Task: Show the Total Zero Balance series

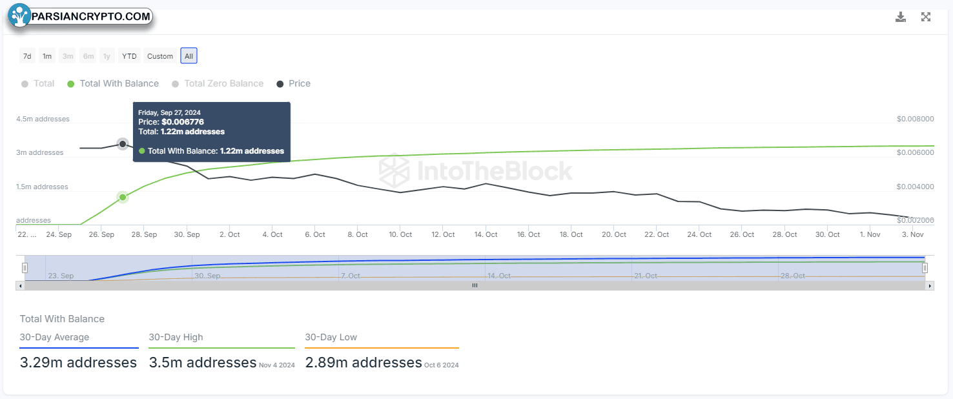Action: (x=218, y=83)
